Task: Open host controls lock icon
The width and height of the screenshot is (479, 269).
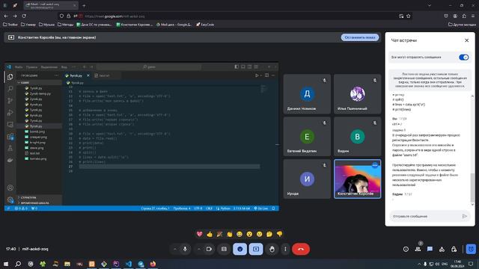Action: coord(454,249)
